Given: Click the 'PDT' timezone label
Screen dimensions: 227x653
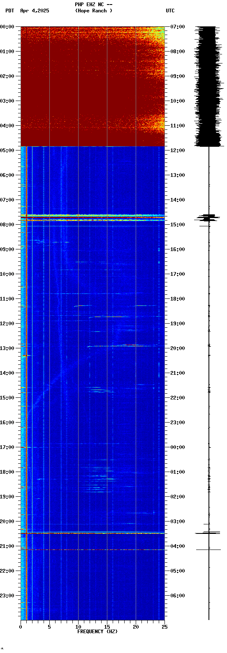Looking at the screenshot, I should click(x=9, y=11).
